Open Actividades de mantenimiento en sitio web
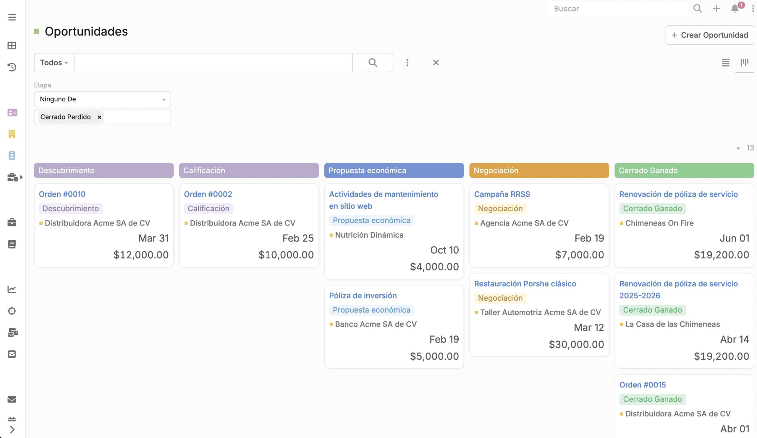This screenshot has width=757, height=438. point(383,200)
